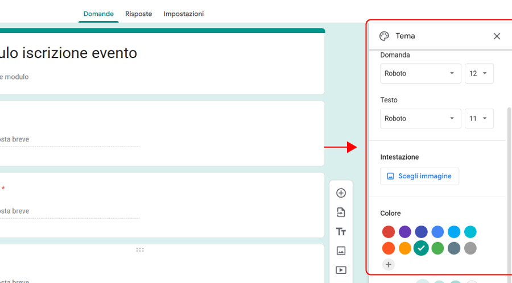Image resolution: width=512 pixels, height=283 pixels.
Task: Click the add video icon in toolbar
Action: pos(341,270)
